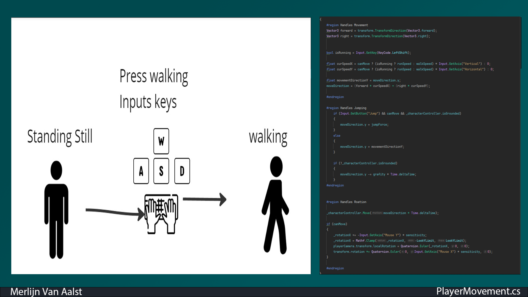Click the 'Inputs keys' text

(148, 102)
